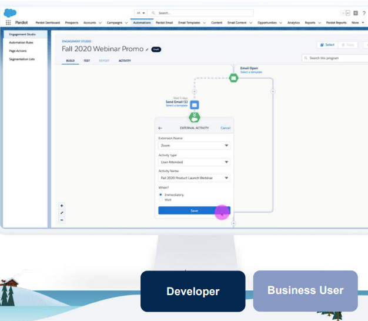Image resolution: width=368 pixels, height=321 pixels.
Task: Zoom in the canvas with plus button
Action: coord(62,206)
